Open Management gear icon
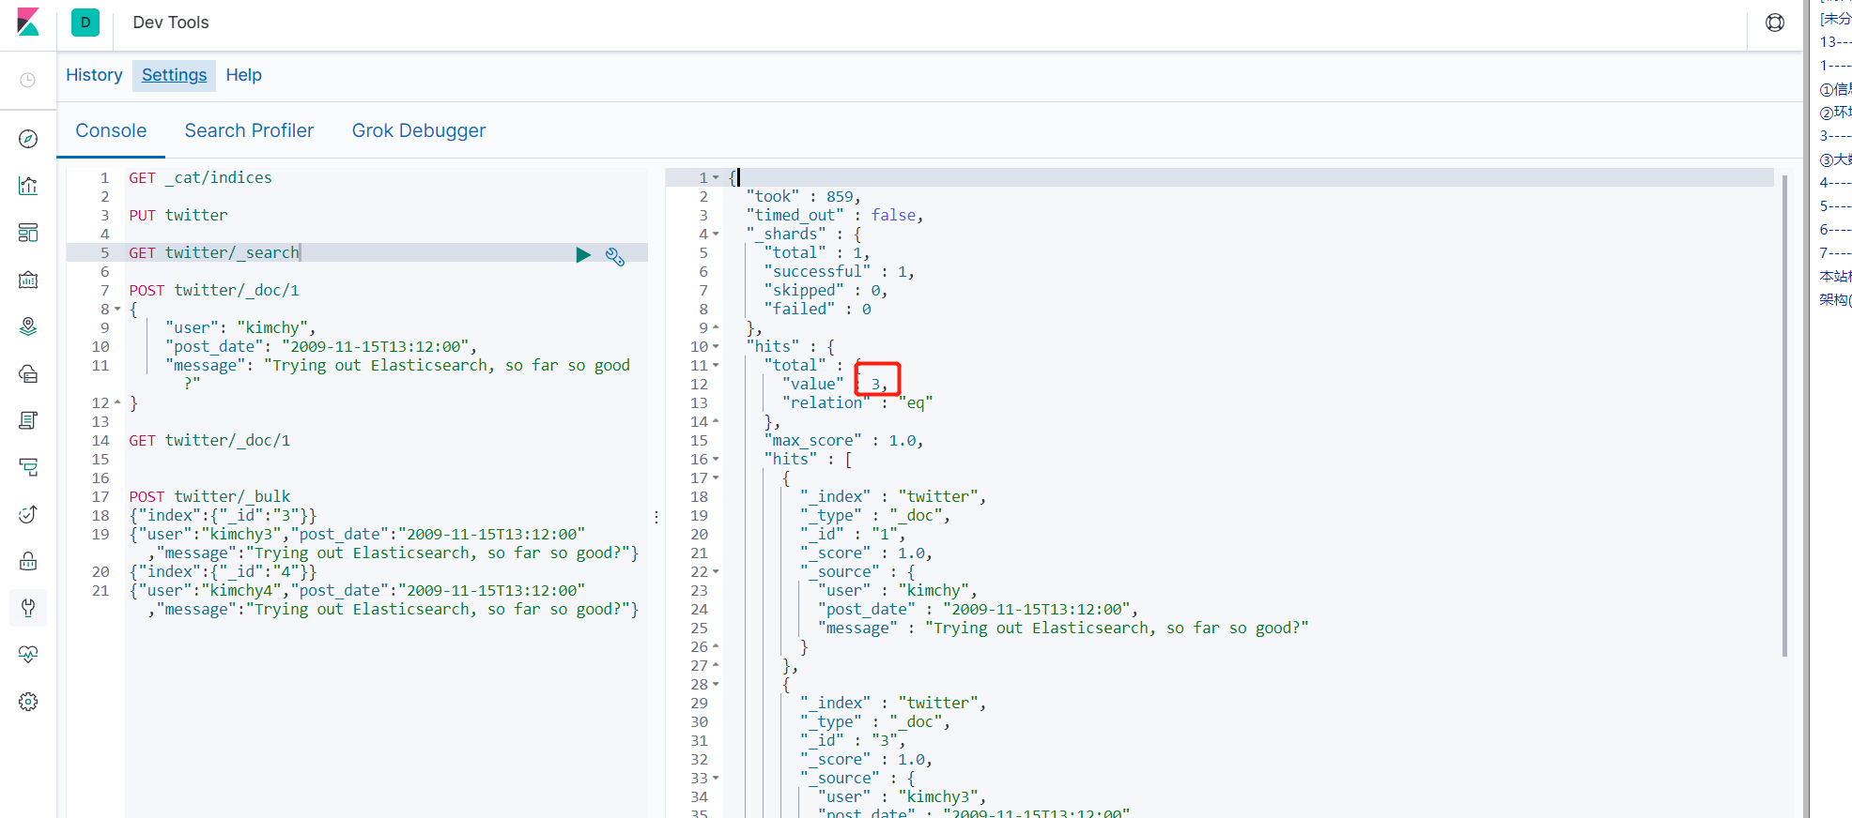The width and height of the screenshot is (1852, 818). point(28,702)
